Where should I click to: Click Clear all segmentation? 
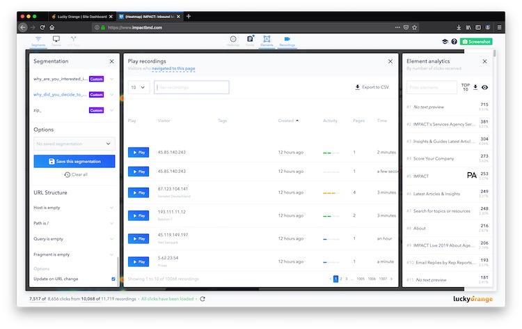tap(76, 175)
